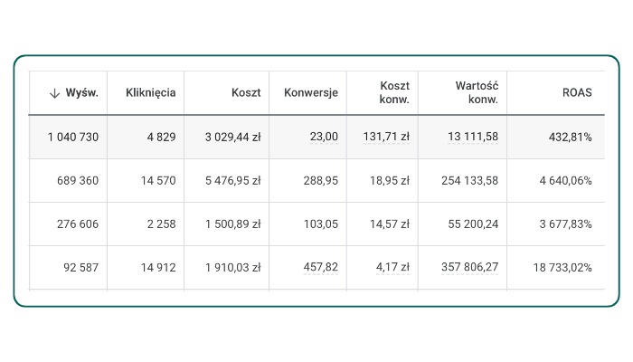Select clicks cell showing 4 829

coord(159,137)
